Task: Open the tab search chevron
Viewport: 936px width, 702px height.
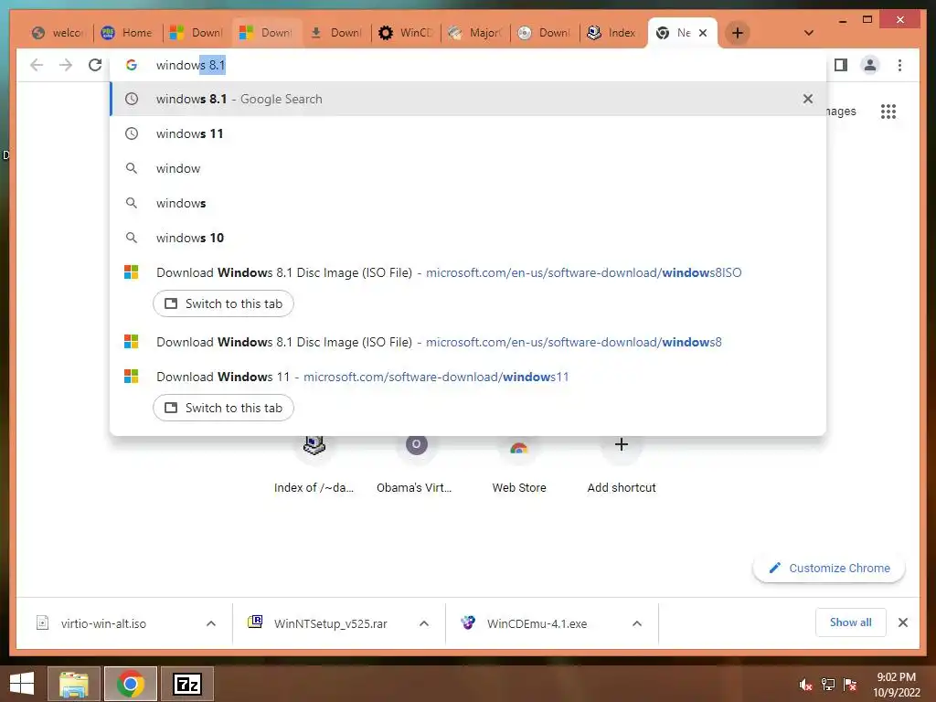Action: click(809, 33)
